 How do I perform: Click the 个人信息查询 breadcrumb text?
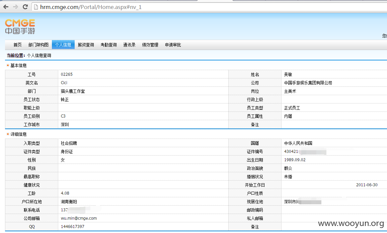point(39,56)
